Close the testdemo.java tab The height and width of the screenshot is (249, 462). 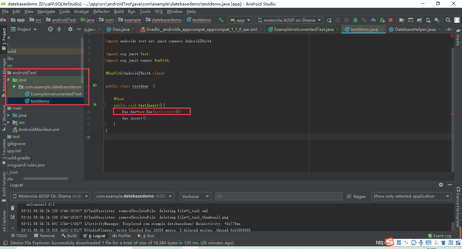click(382, 29)
